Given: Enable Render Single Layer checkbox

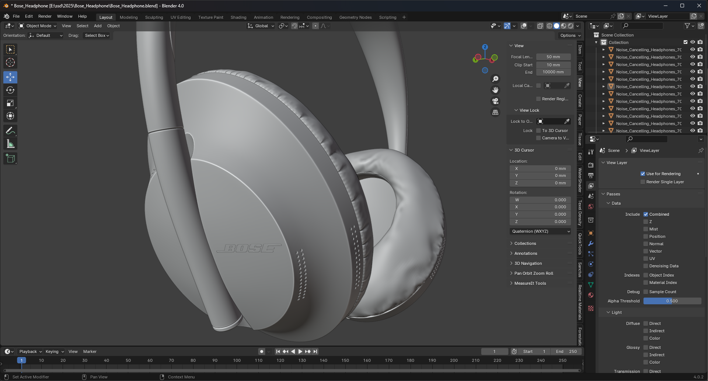Looking at the screenshot, I should coord(643,182).
